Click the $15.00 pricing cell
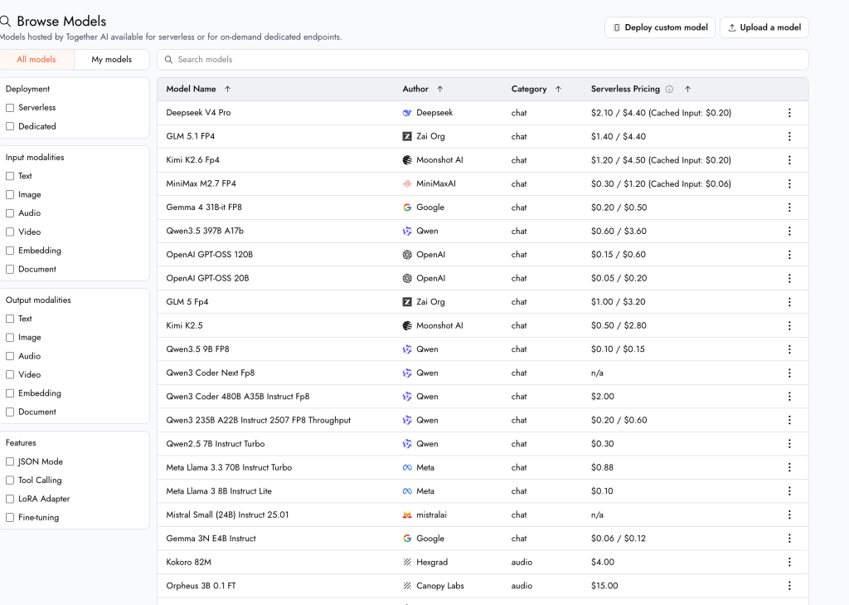 point(604,586)
